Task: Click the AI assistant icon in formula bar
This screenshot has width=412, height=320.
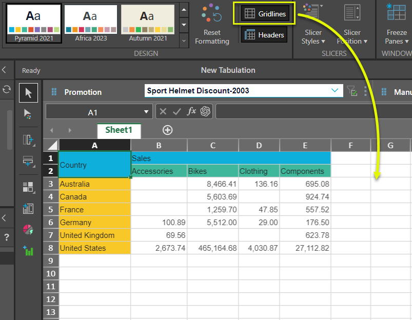Action: point(206,111)
